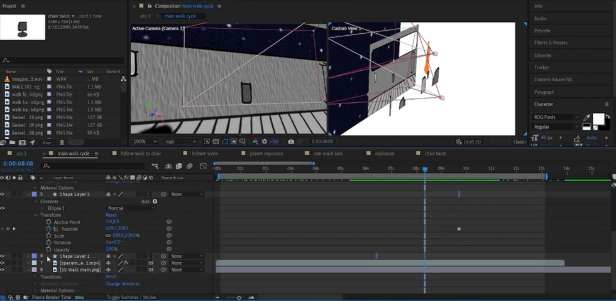The image size is (616, 301).
Task: Enable frame blending for the composition
Action: [179, 166]
